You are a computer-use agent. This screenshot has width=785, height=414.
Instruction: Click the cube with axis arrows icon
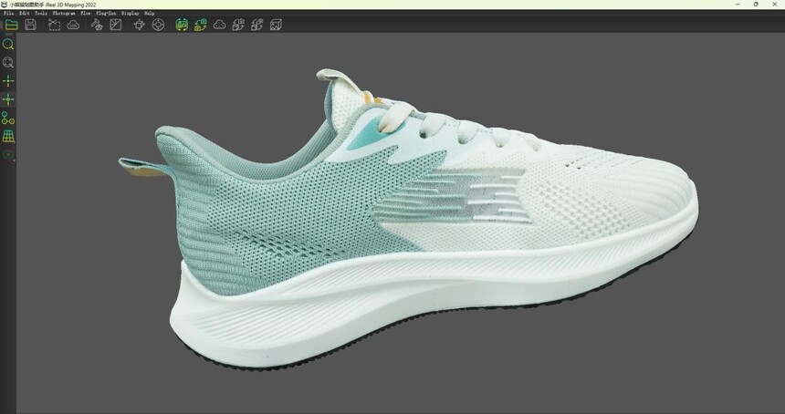tap(139, 25)
